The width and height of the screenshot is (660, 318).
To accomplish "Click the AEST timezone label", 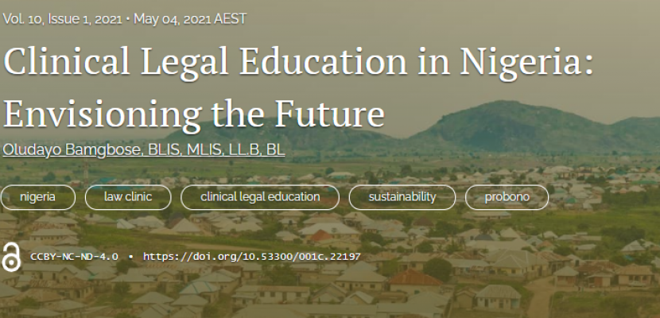I will [x=231, y=19].
